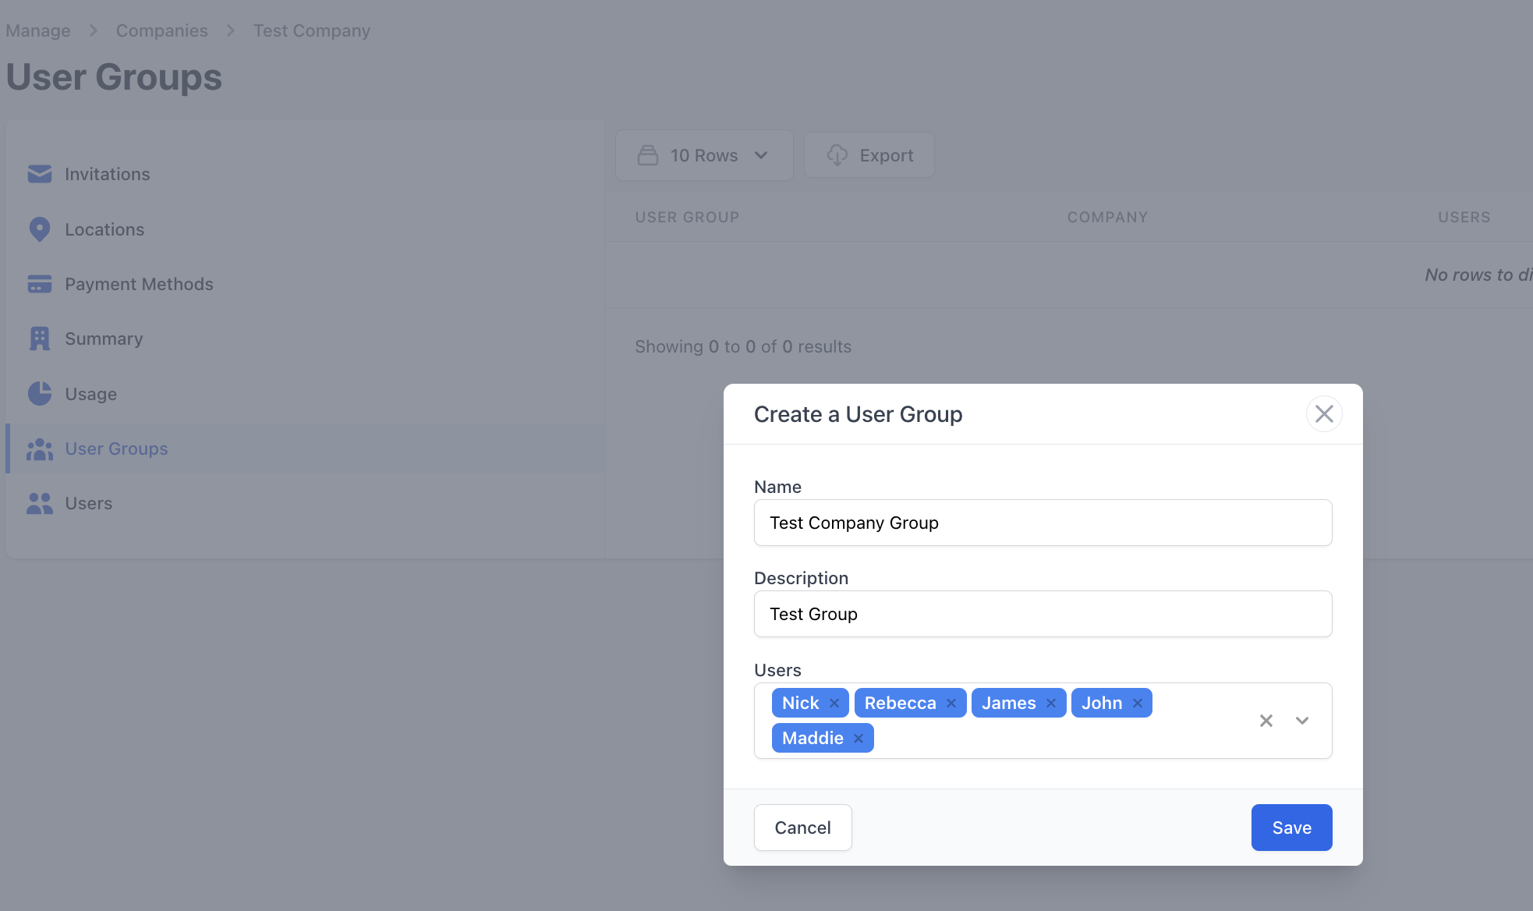Sort by COMPANY column header
Viewport: 1533px width, 911px height.
[x=1107, y=218]
